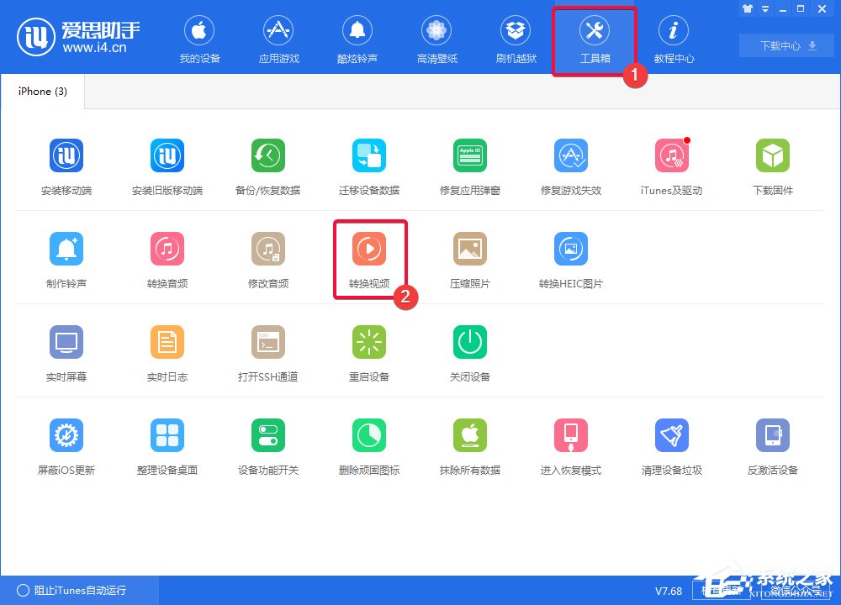Launch the Enter Recovery Mode tool

(x=570, y=444)
